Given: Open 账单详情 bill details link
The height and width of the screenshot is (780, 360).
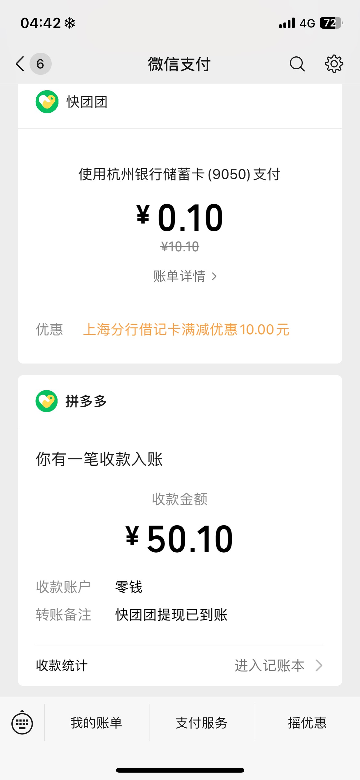Looking at the screenshot, I should [x=179, y=276].
